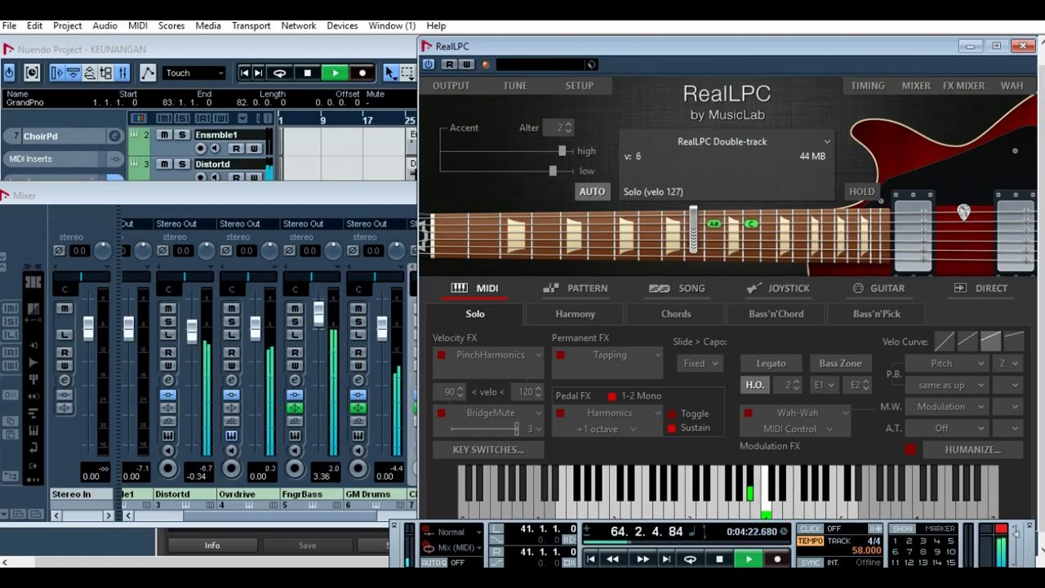The width and height of the screenshot is (1045, 588).
Task: Open the JOYSTICK tab in RealLPC
Action: click(777, 288)
